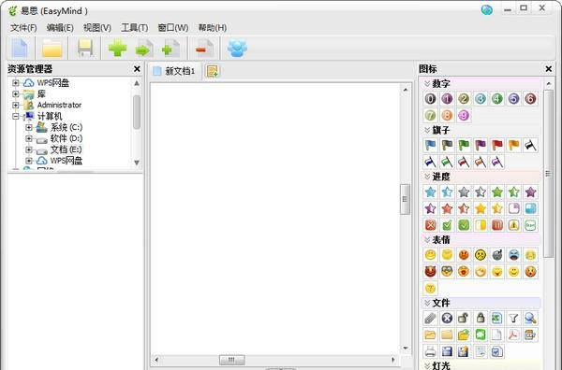Click the canvas horizontal scrollbar thumb

pyautogui.click(x=232, y=360)
